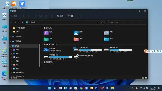Open the 桌面 folder in the main pane
162x91 pixels.
[106, 39]
